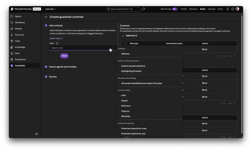Viewport: 252px width, 150px height.
Task: Collapse the Jailbreak (1) section
Action: pyautogui.click(x=123, y=36)
